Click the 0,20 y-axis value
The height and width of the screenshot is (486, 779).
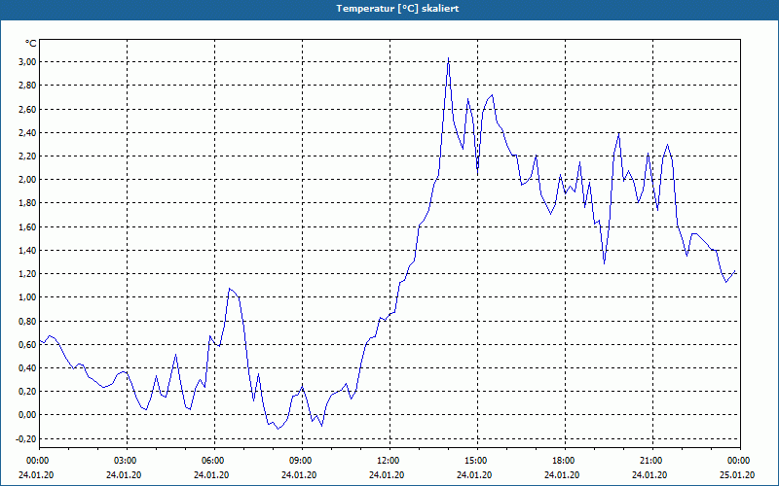(x=28, y=392)
